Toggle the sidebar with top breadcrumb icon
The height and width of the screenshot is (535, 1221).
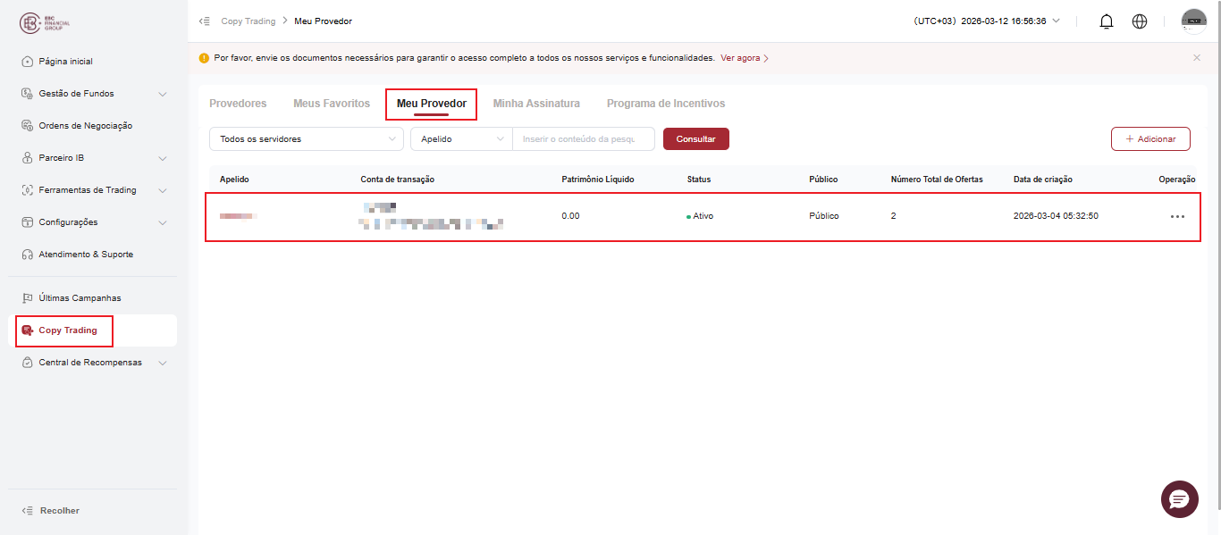click(205, 21)
